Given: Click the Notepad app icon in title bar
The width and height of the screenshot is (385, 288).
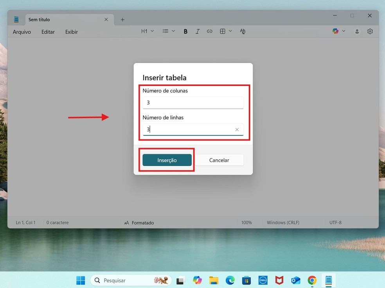Looking at the screenshot, I should (16, 19).
